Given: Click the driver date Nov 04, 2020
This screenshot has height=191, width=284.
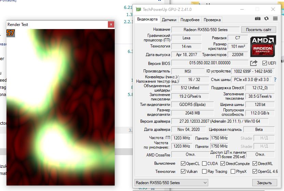Looking at the screenshot, I should pyautogui.click(x=188, y=129).
